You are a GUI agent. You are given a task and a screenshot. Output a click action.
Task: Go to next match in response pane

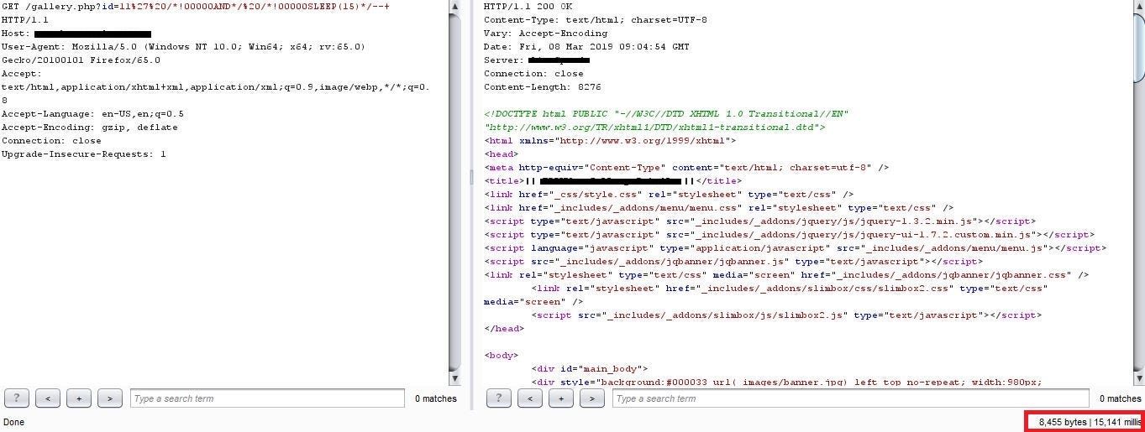click(592, 398)
